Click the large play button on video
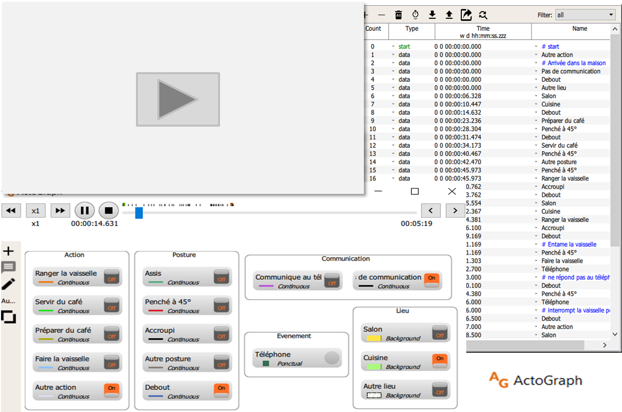Viewport: 622px width, 412px height. pyautogui.click(x=178, y=99)
